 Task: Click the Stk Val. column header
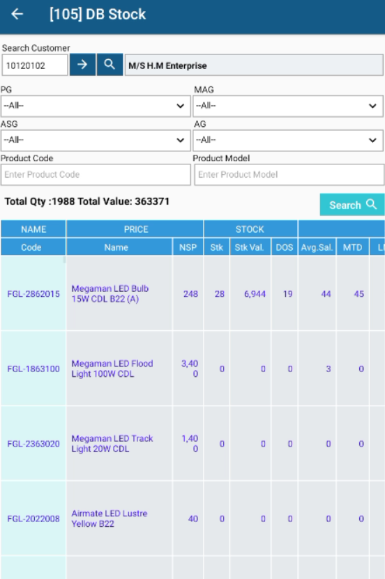tap(250, 247)
